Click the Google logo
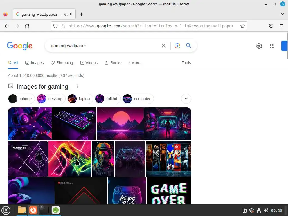Viewport: 288px width, 216px height. click(x=20, y=46)
